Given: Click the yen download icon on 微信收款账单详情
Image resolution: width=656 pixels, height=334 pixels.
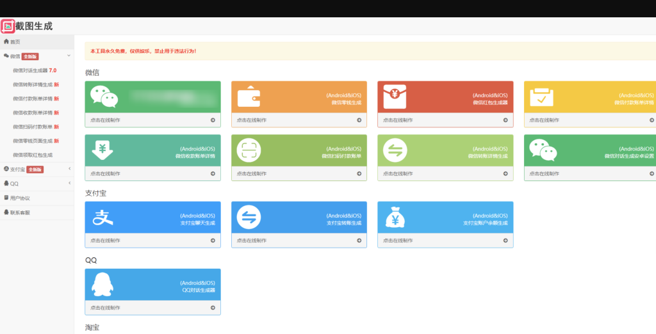Looking at the screenshot, I should pyautogui.click(x=102, y=150).
